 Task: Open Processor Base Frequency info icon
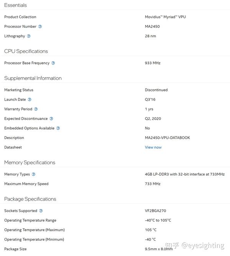[x=53, y=63]
